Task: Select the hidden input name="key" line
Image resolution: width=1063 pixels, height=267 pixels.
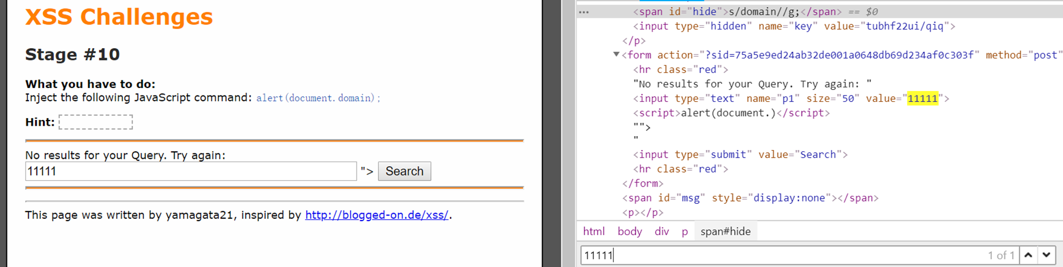Action: pyautogui.click(x=794, y=26)
